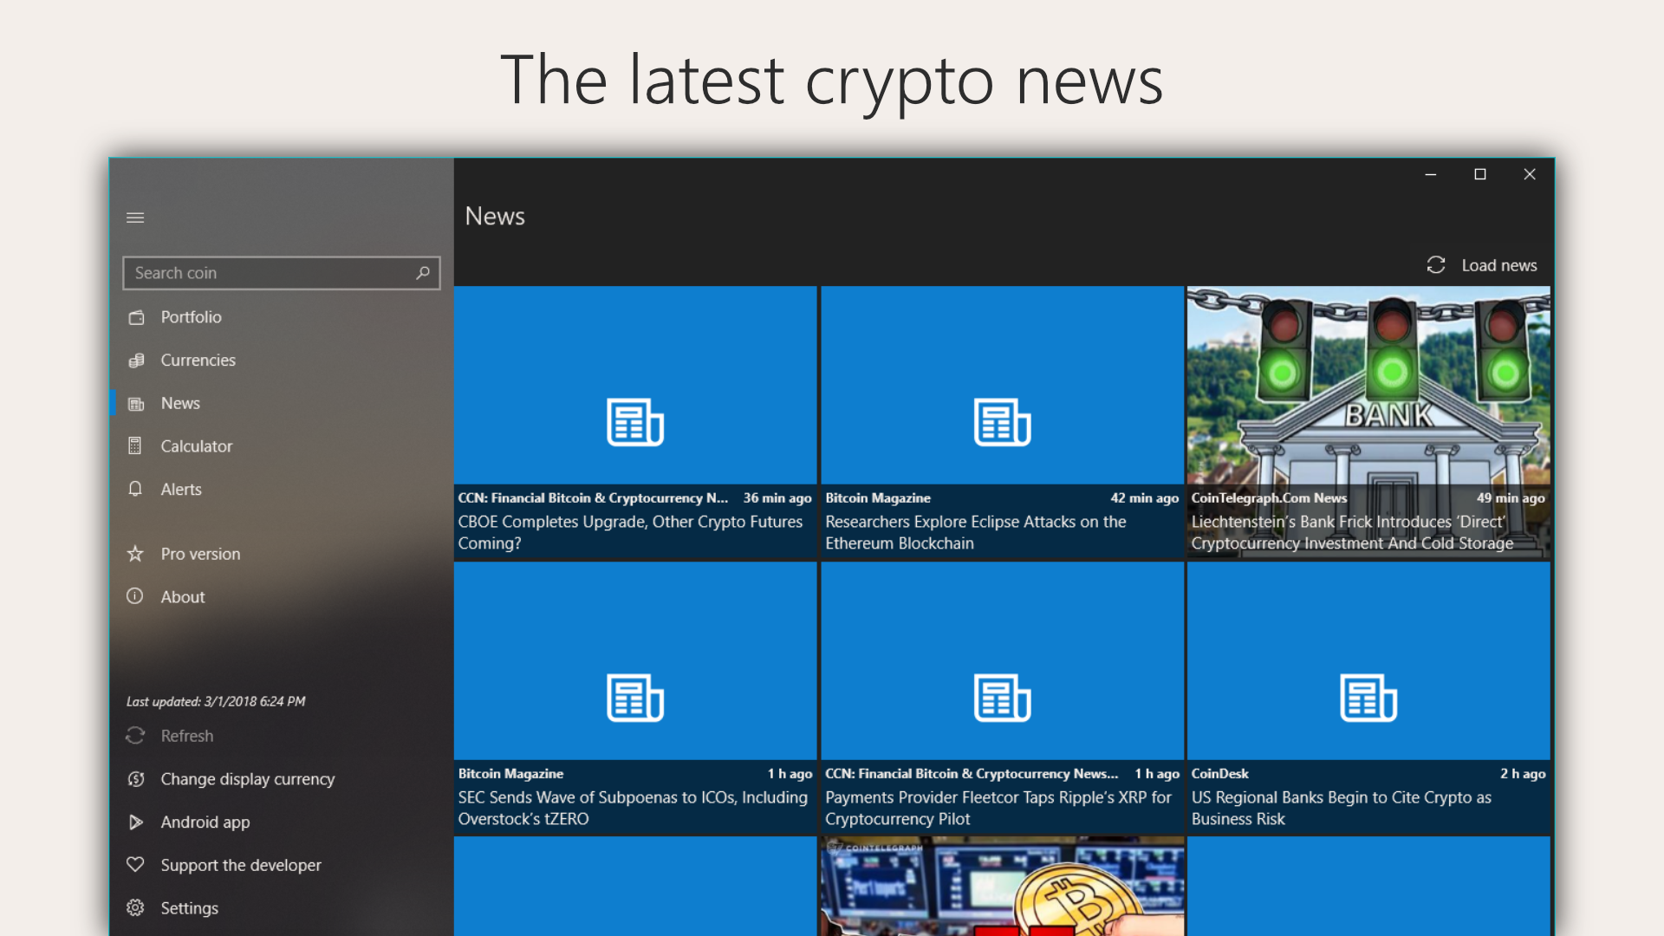Click Refresh under last updated

pos(186,736)
